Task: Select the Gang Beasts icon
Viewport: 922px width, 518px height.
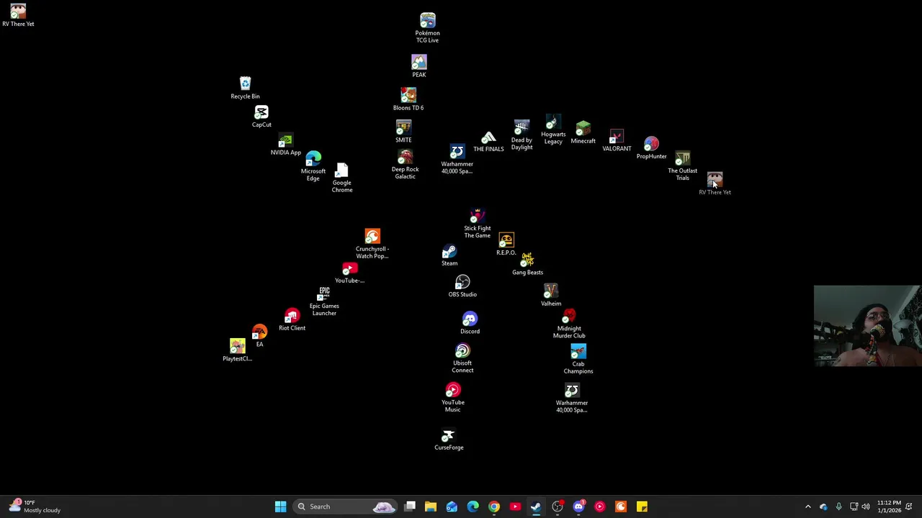Action: [x=527, y=264]
